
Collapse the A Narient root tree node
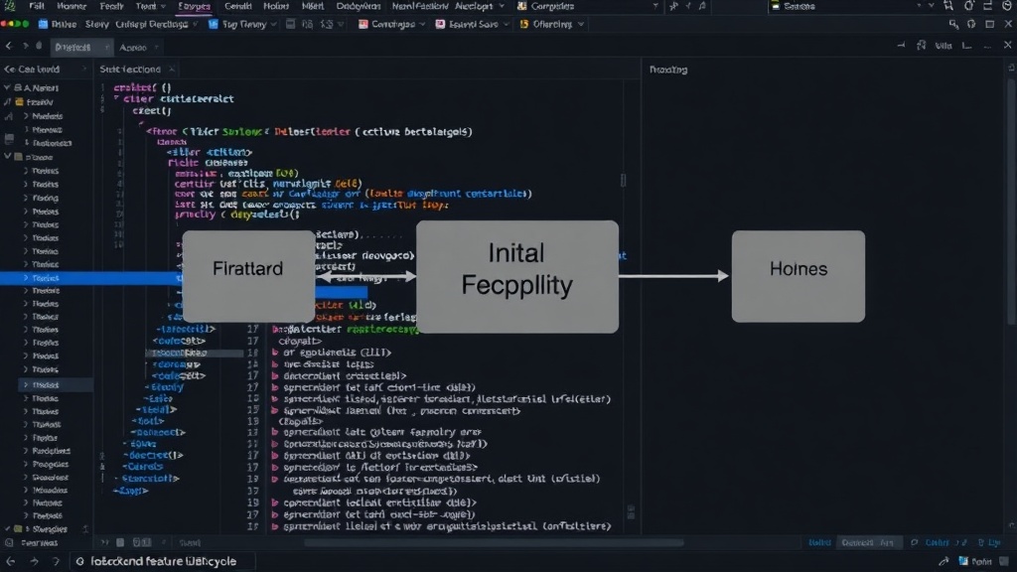click(7, 87)
